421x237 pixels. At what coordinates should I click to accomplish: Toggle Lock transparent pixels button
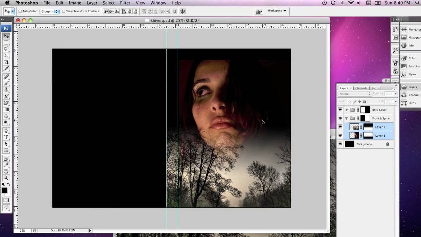(x=349, y=102)
